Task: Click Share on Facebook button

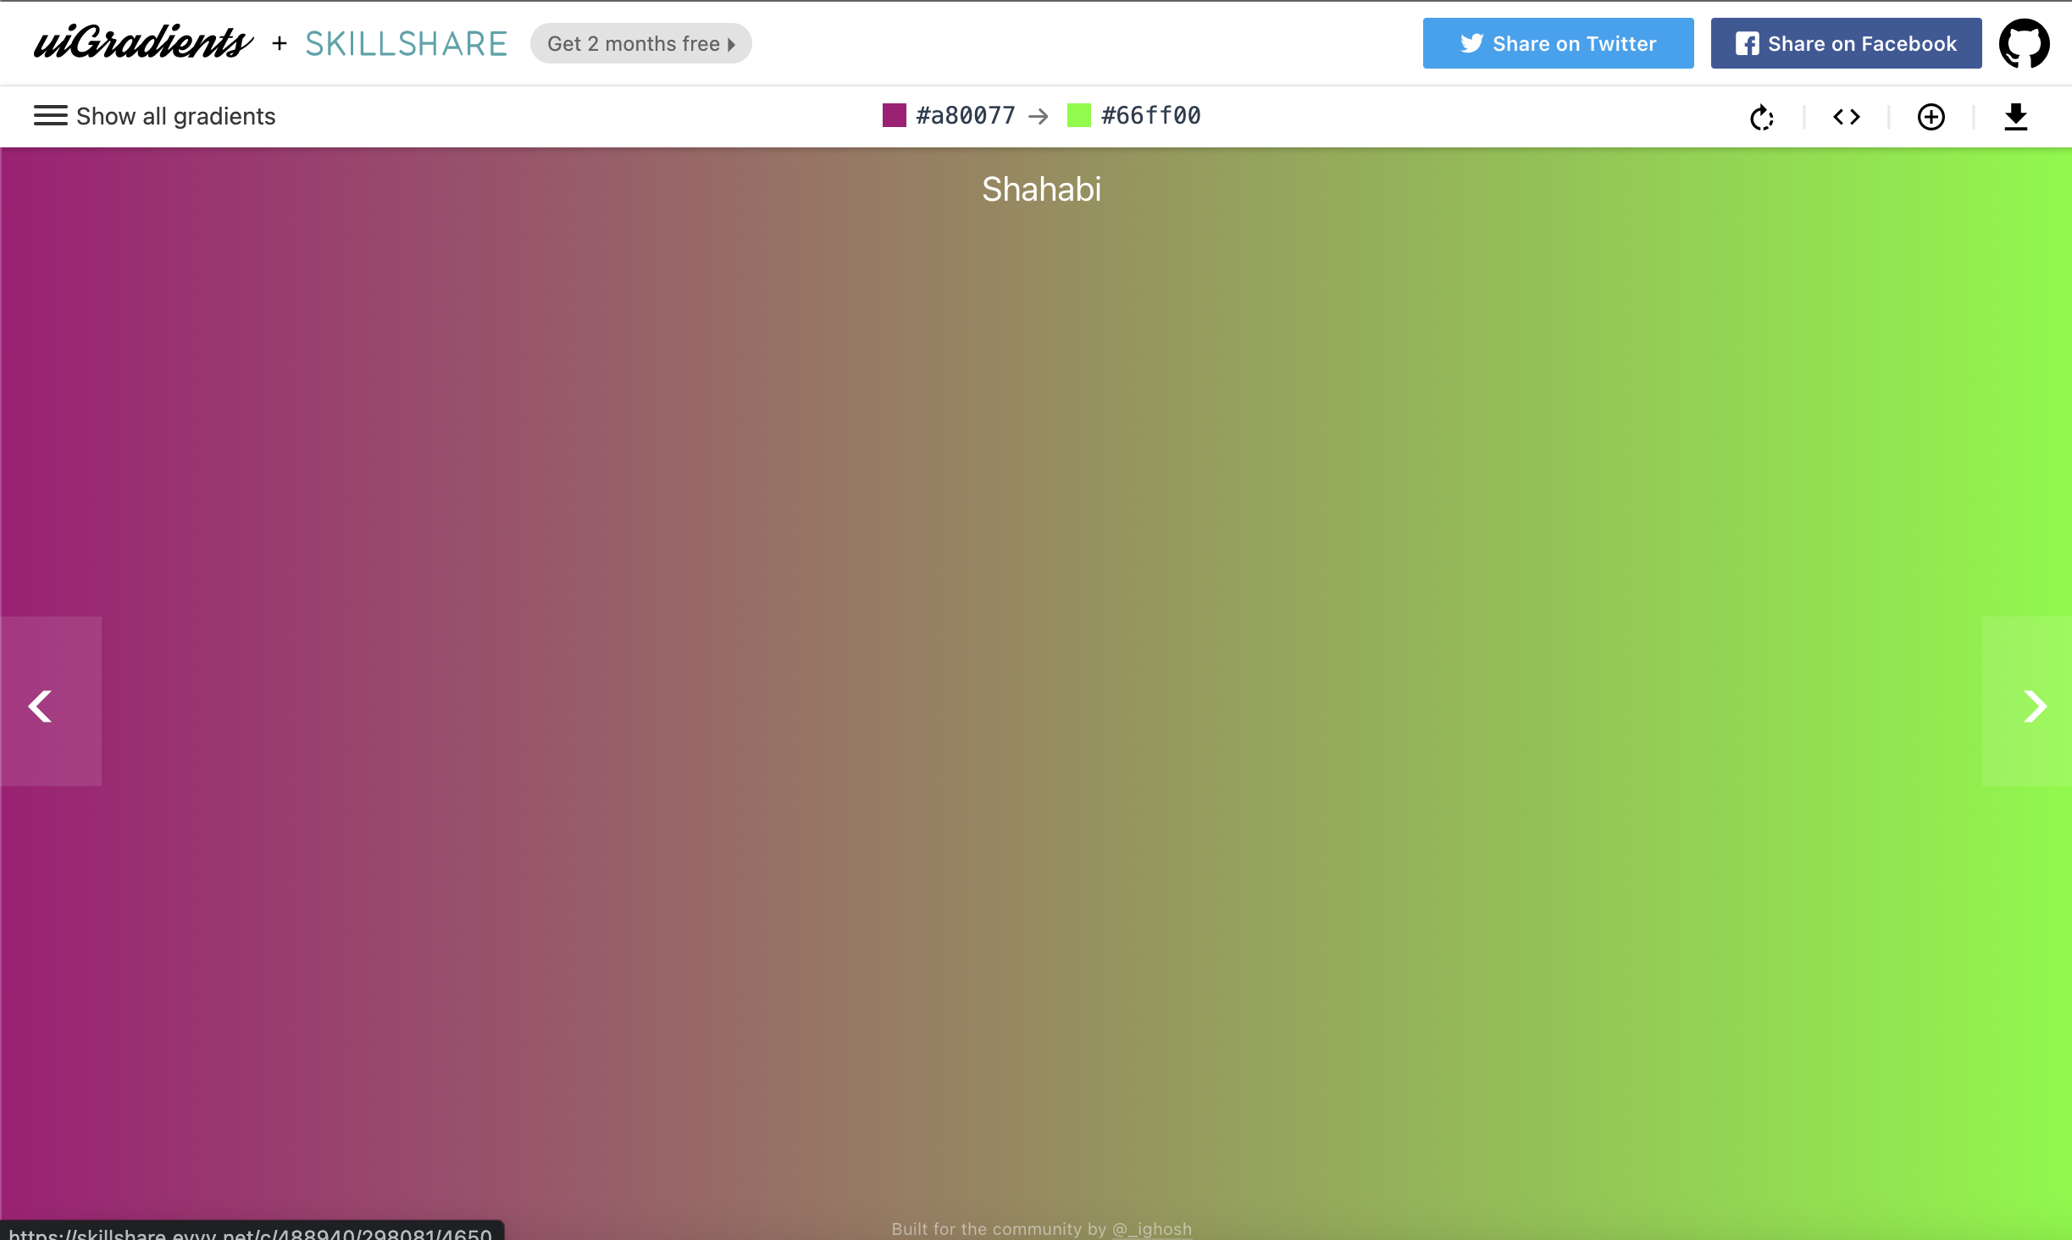Action: coord(1846,43)
